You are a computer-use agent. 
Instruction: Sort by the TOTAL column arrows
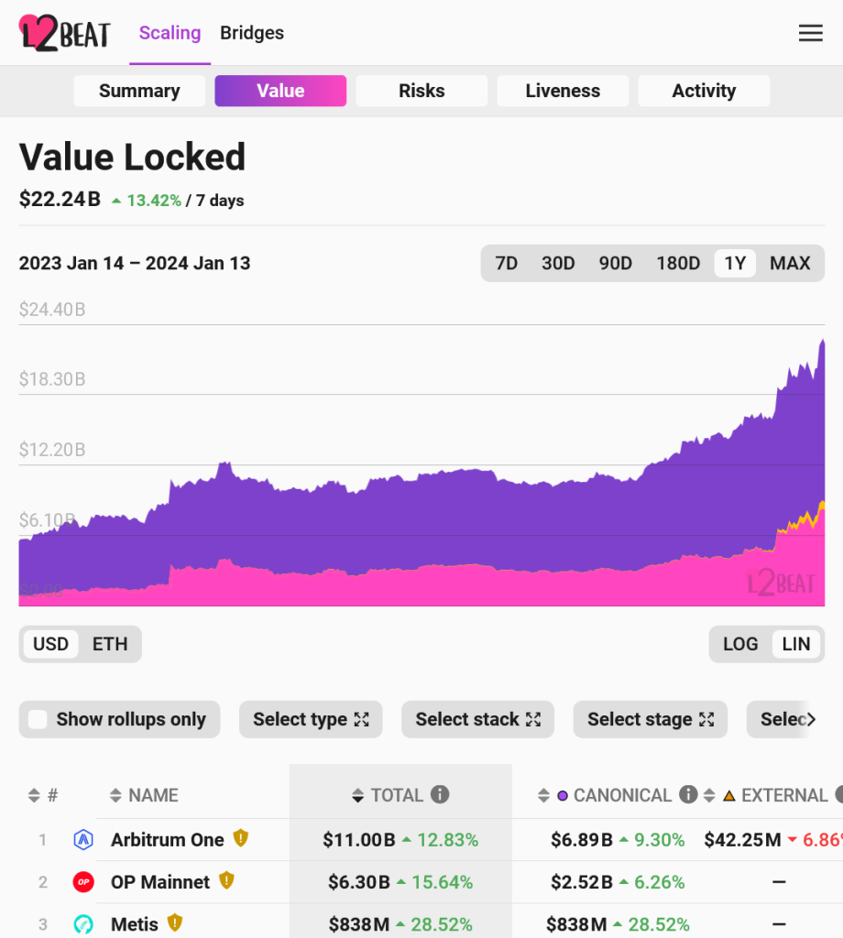click(357, 795)
